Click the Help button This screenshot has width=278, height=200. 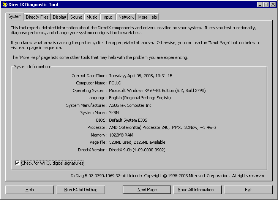tap(30, 190)
